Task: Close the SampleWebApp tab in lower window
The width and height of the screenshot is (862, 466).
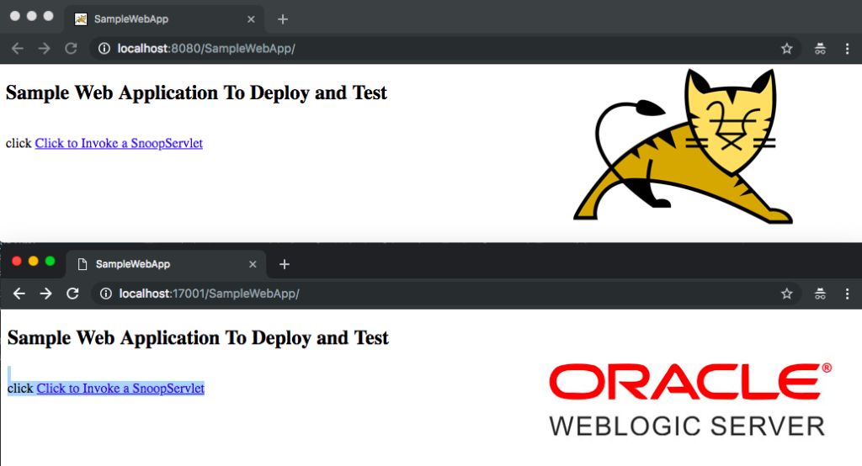Action: (x=253, y=264)
